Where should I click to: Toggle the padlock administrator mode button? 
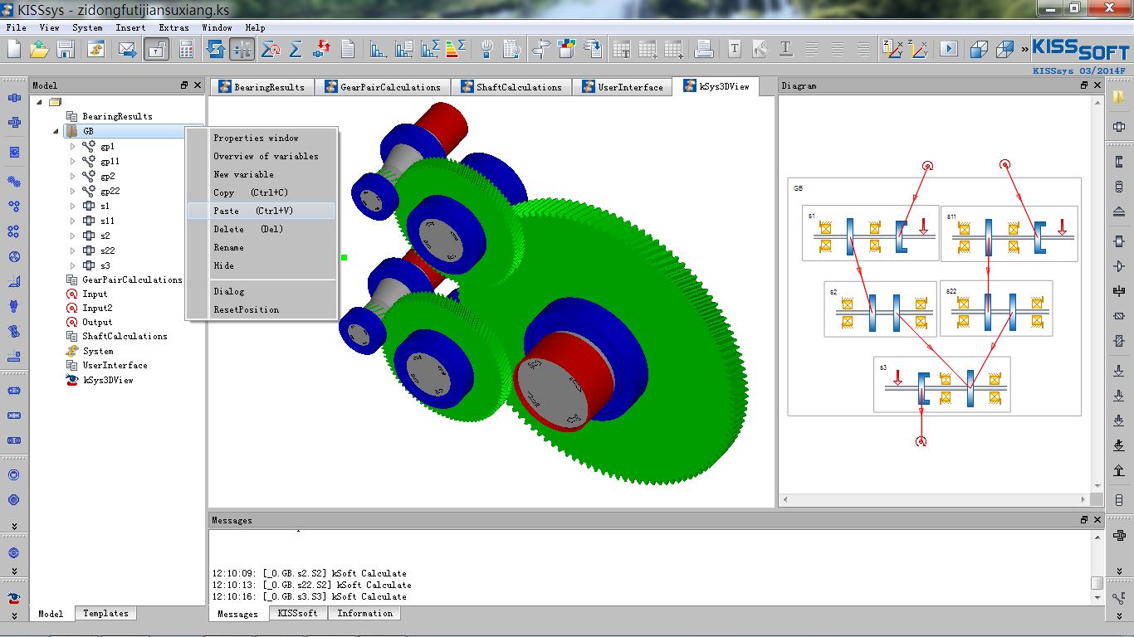click(x=156, y=49)
